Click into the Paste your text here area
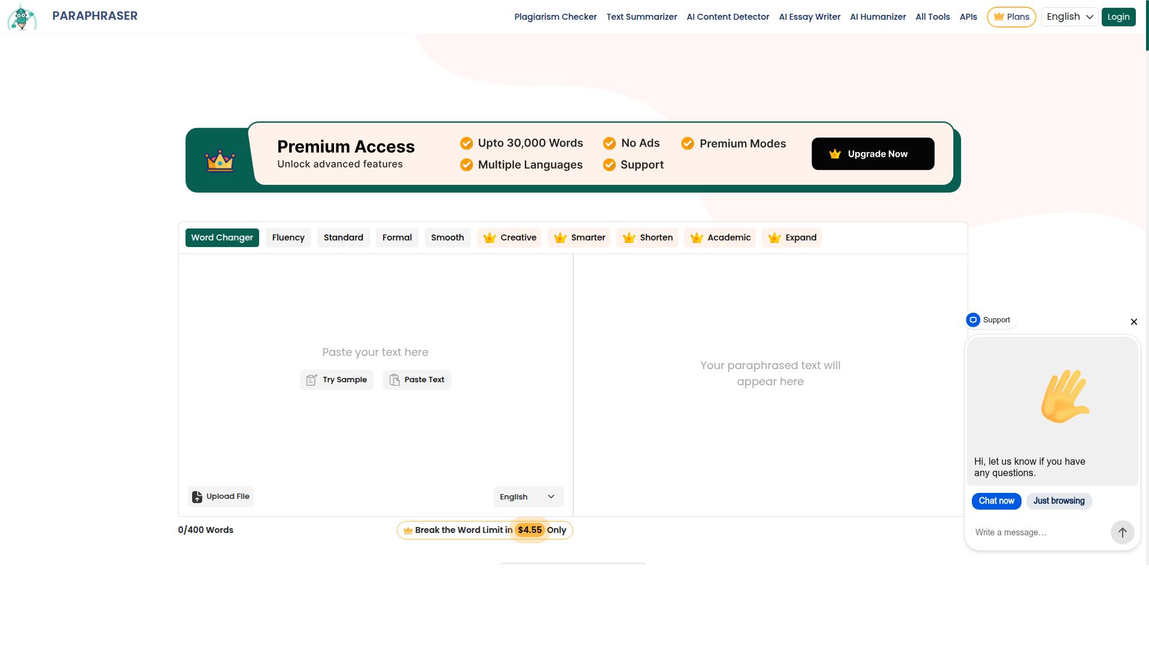 (x=375, y=352)
